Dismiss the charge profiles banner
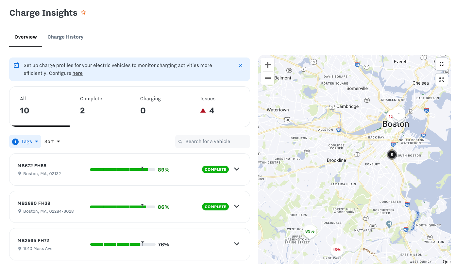 click(241, 65)
